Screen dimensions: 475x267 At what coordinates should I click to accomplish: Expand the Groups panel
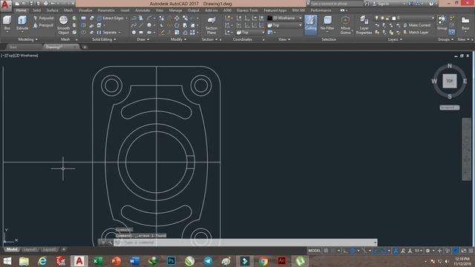(x=445, y=39)
